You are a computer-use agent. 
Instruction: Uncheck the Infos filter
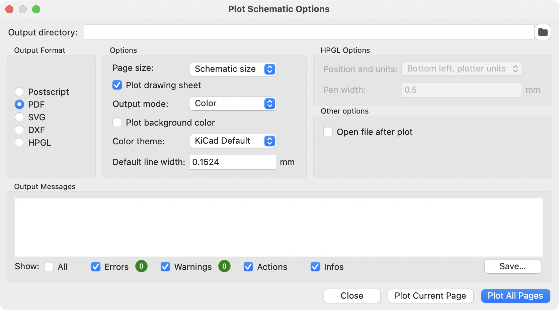[315, 267]
